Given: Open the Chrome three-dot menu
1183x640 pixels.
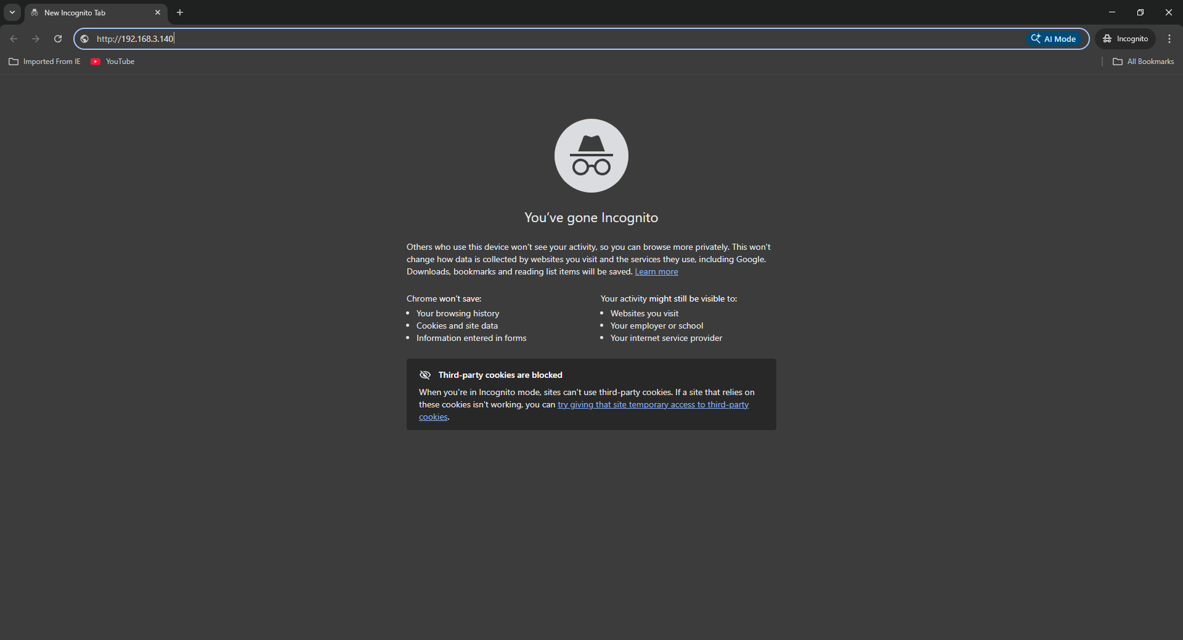Looking at the screenshot, I should [1169, 39].
